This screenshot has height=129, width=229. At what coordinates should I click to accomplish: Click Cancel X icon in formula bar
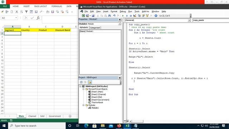[x=26, y=18]
